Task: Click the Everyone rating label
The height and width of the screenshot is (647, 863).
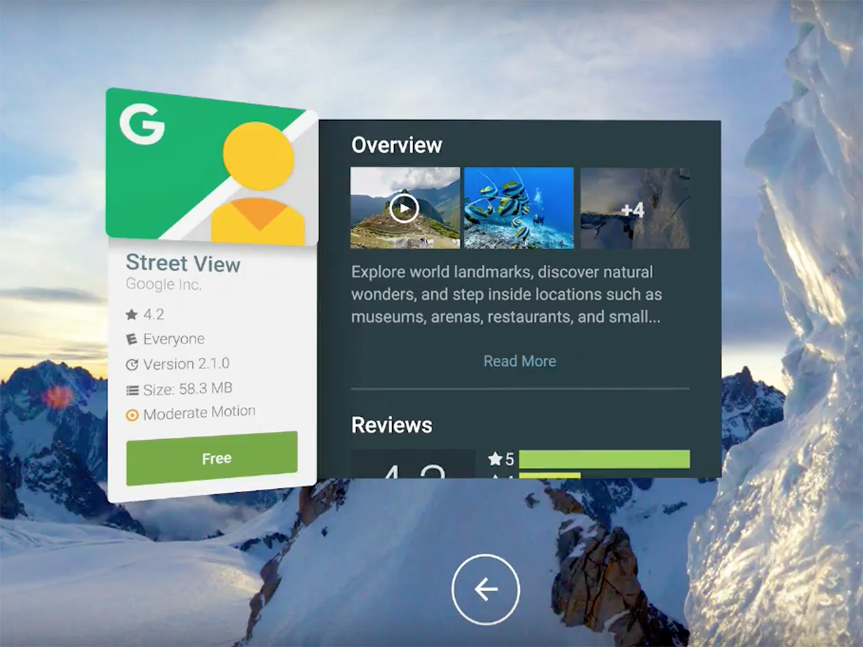Action: [x=174, y=339]
